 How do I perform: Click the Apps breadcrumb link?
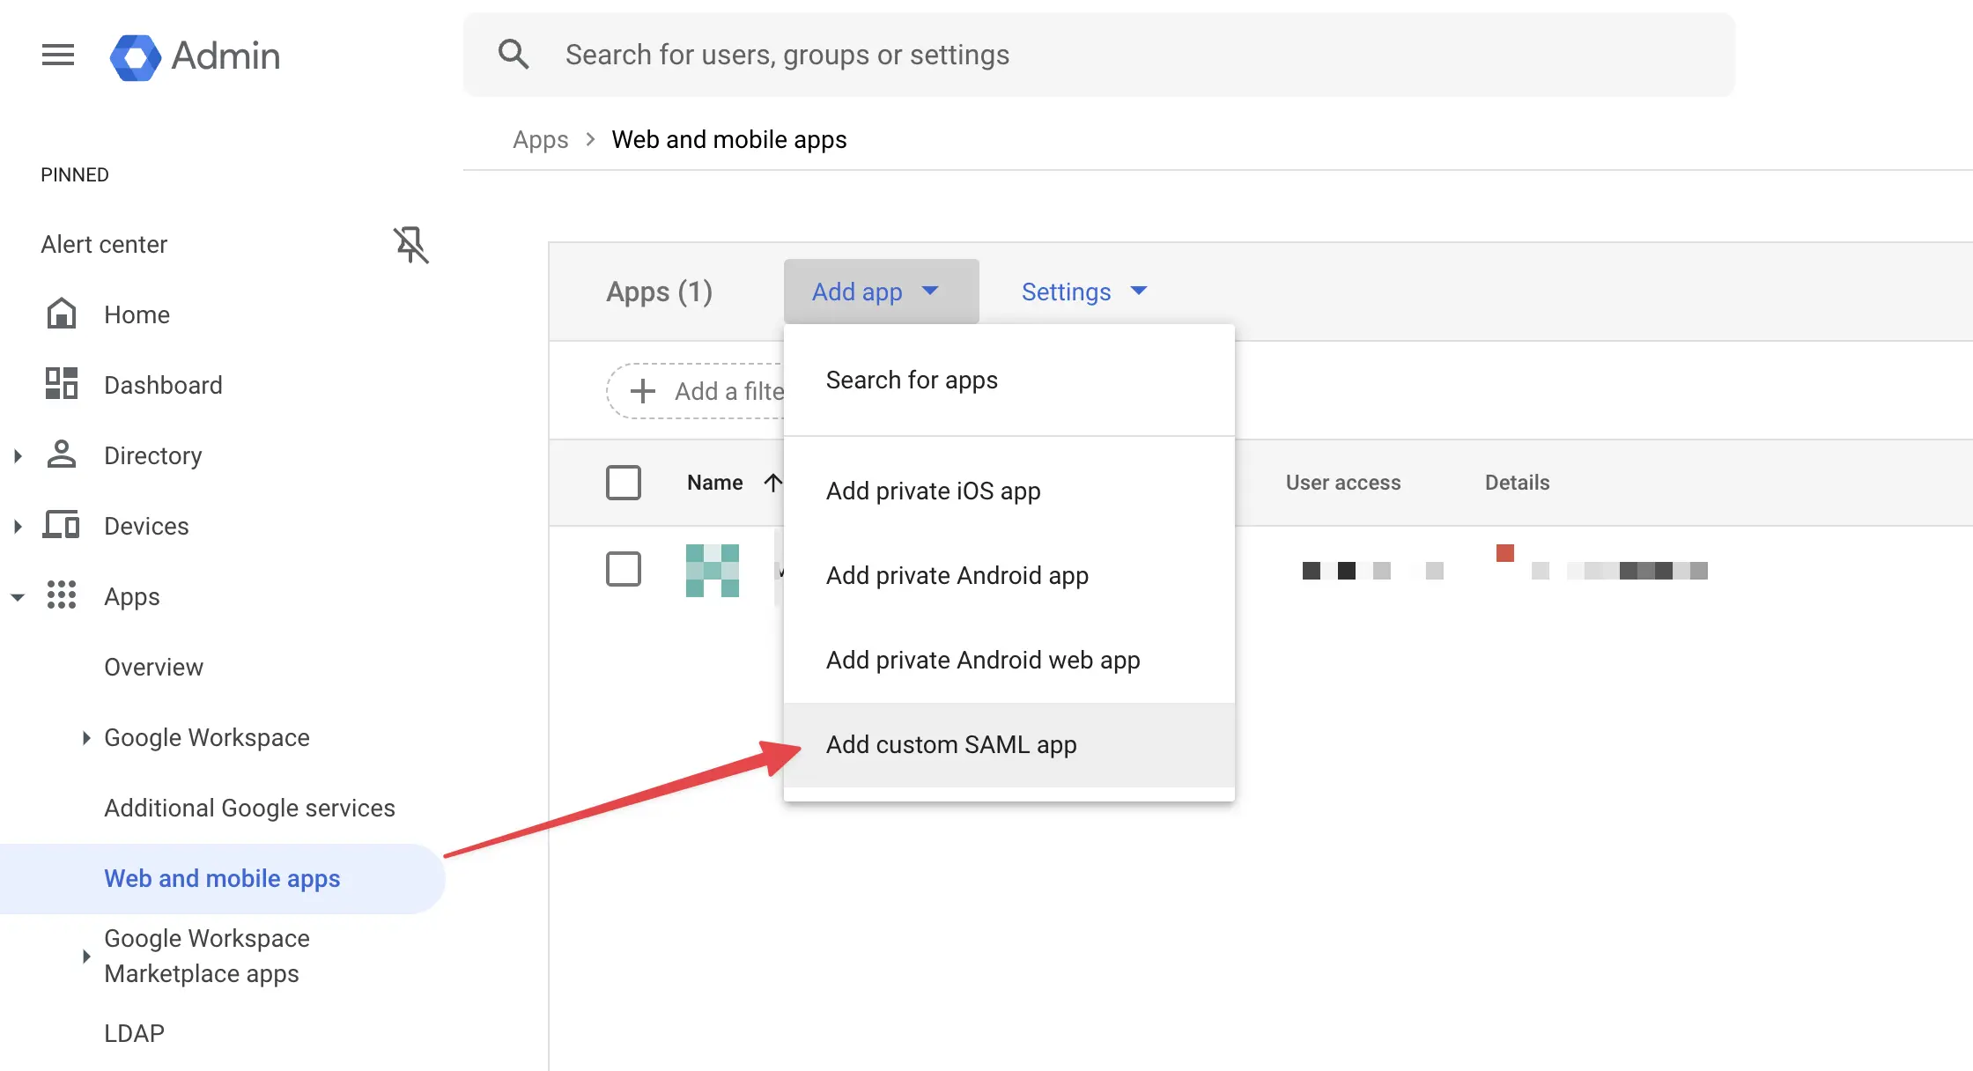[x=540, y=140]
